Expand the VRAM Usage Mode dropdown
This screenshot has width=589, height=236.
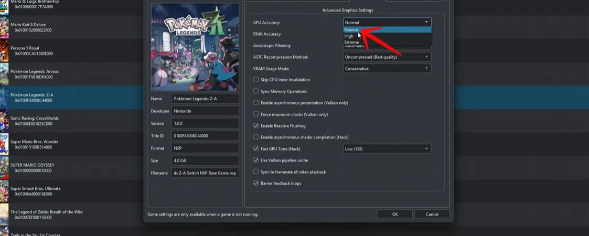(x=387, y=69)
